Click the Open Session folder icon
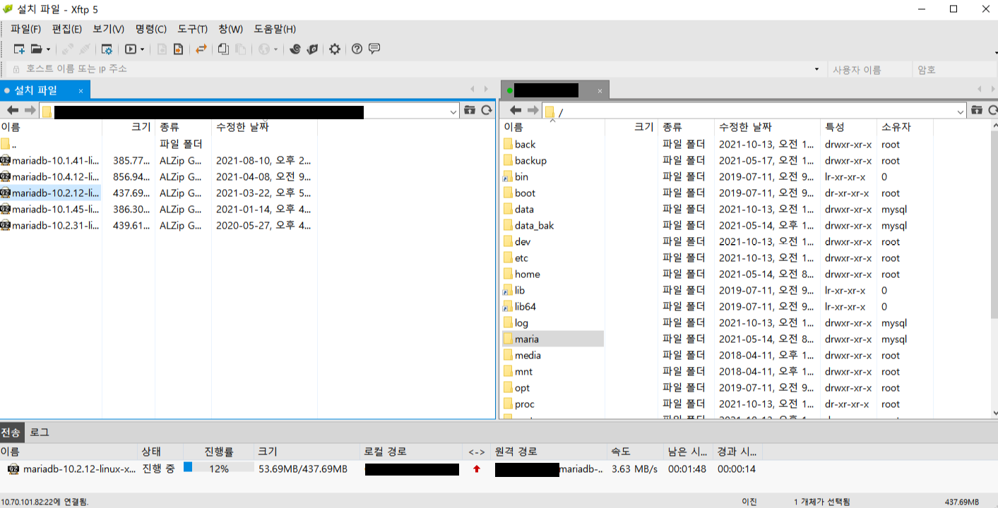The image size is (998, 508). (x=36, y=49)
